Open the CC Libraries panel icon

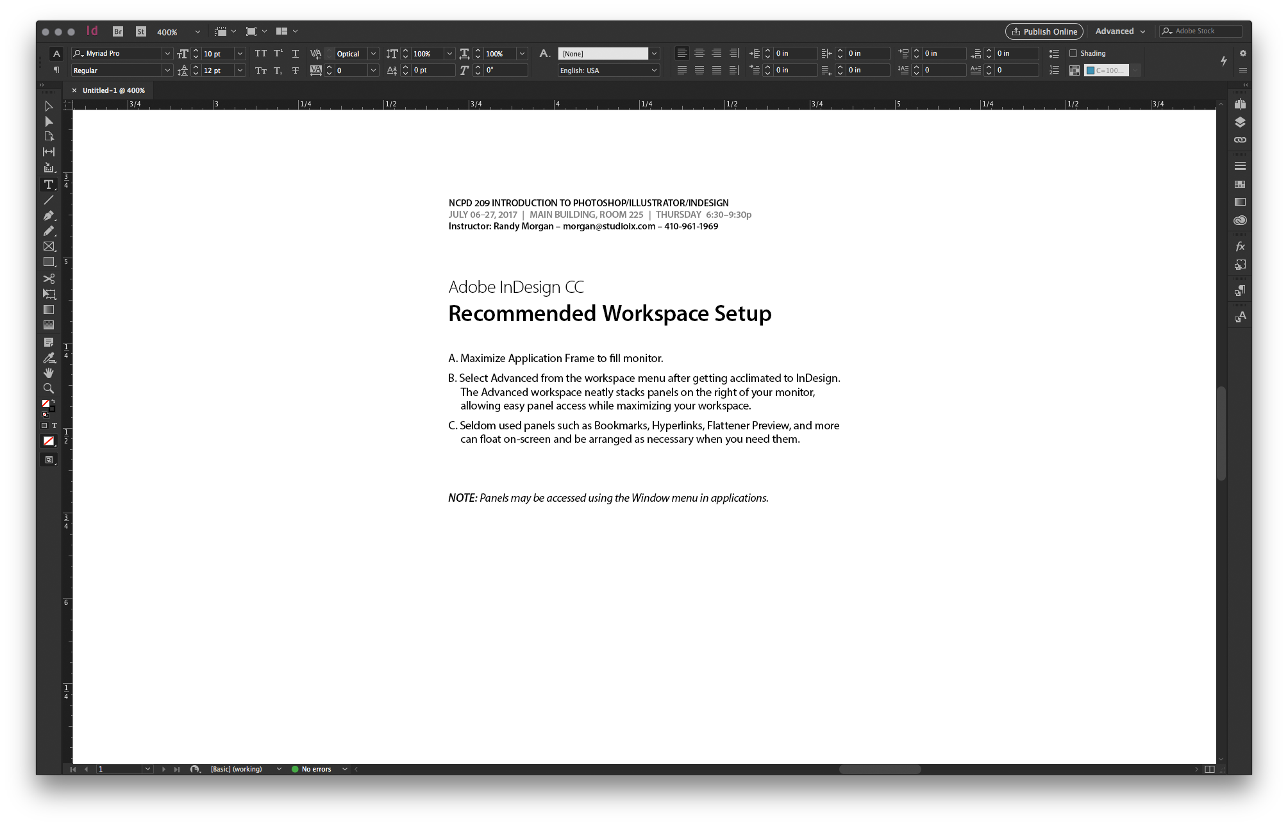point(1240,220)
